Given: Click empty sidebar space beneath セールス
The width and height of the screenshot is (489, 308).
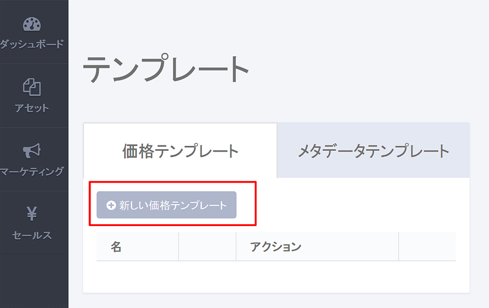Looking at the screenshot, I should point(34,280).
